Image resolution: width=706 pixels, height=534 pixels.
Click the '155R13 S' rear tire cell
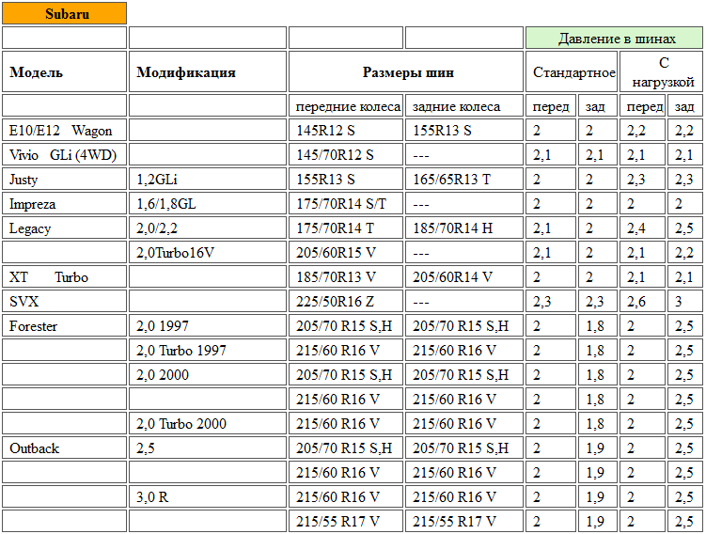pos(464,131)
